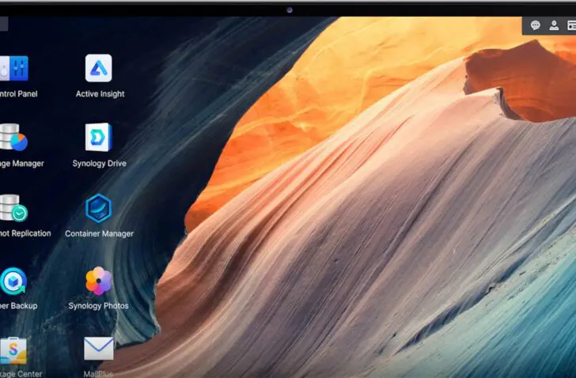Open Snapshot Replication

13,208
